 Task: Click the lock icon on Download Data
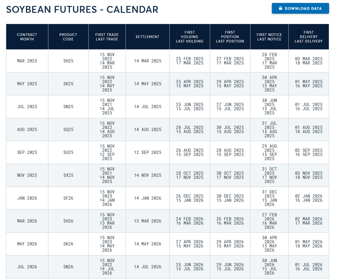coord(280,8)
